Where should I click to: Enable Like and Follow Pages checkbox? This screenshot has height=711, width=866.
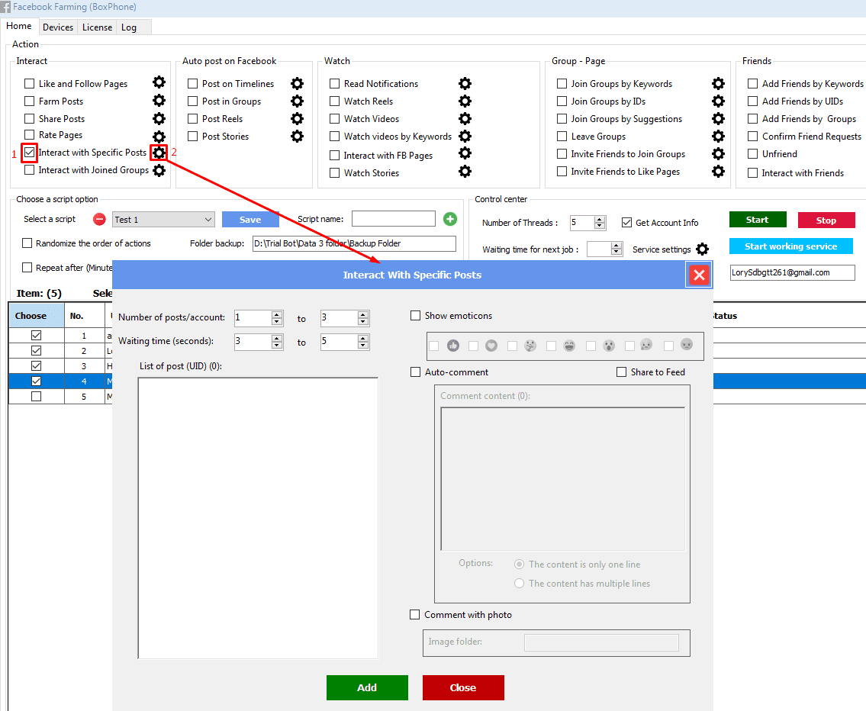tap(29, 83)
